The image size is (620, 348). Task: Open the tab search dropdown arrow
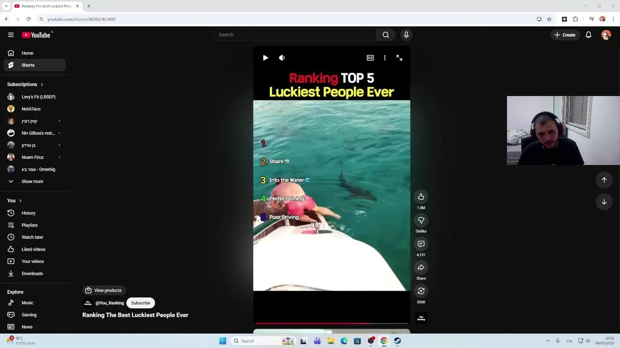click(x=6, y=6)
